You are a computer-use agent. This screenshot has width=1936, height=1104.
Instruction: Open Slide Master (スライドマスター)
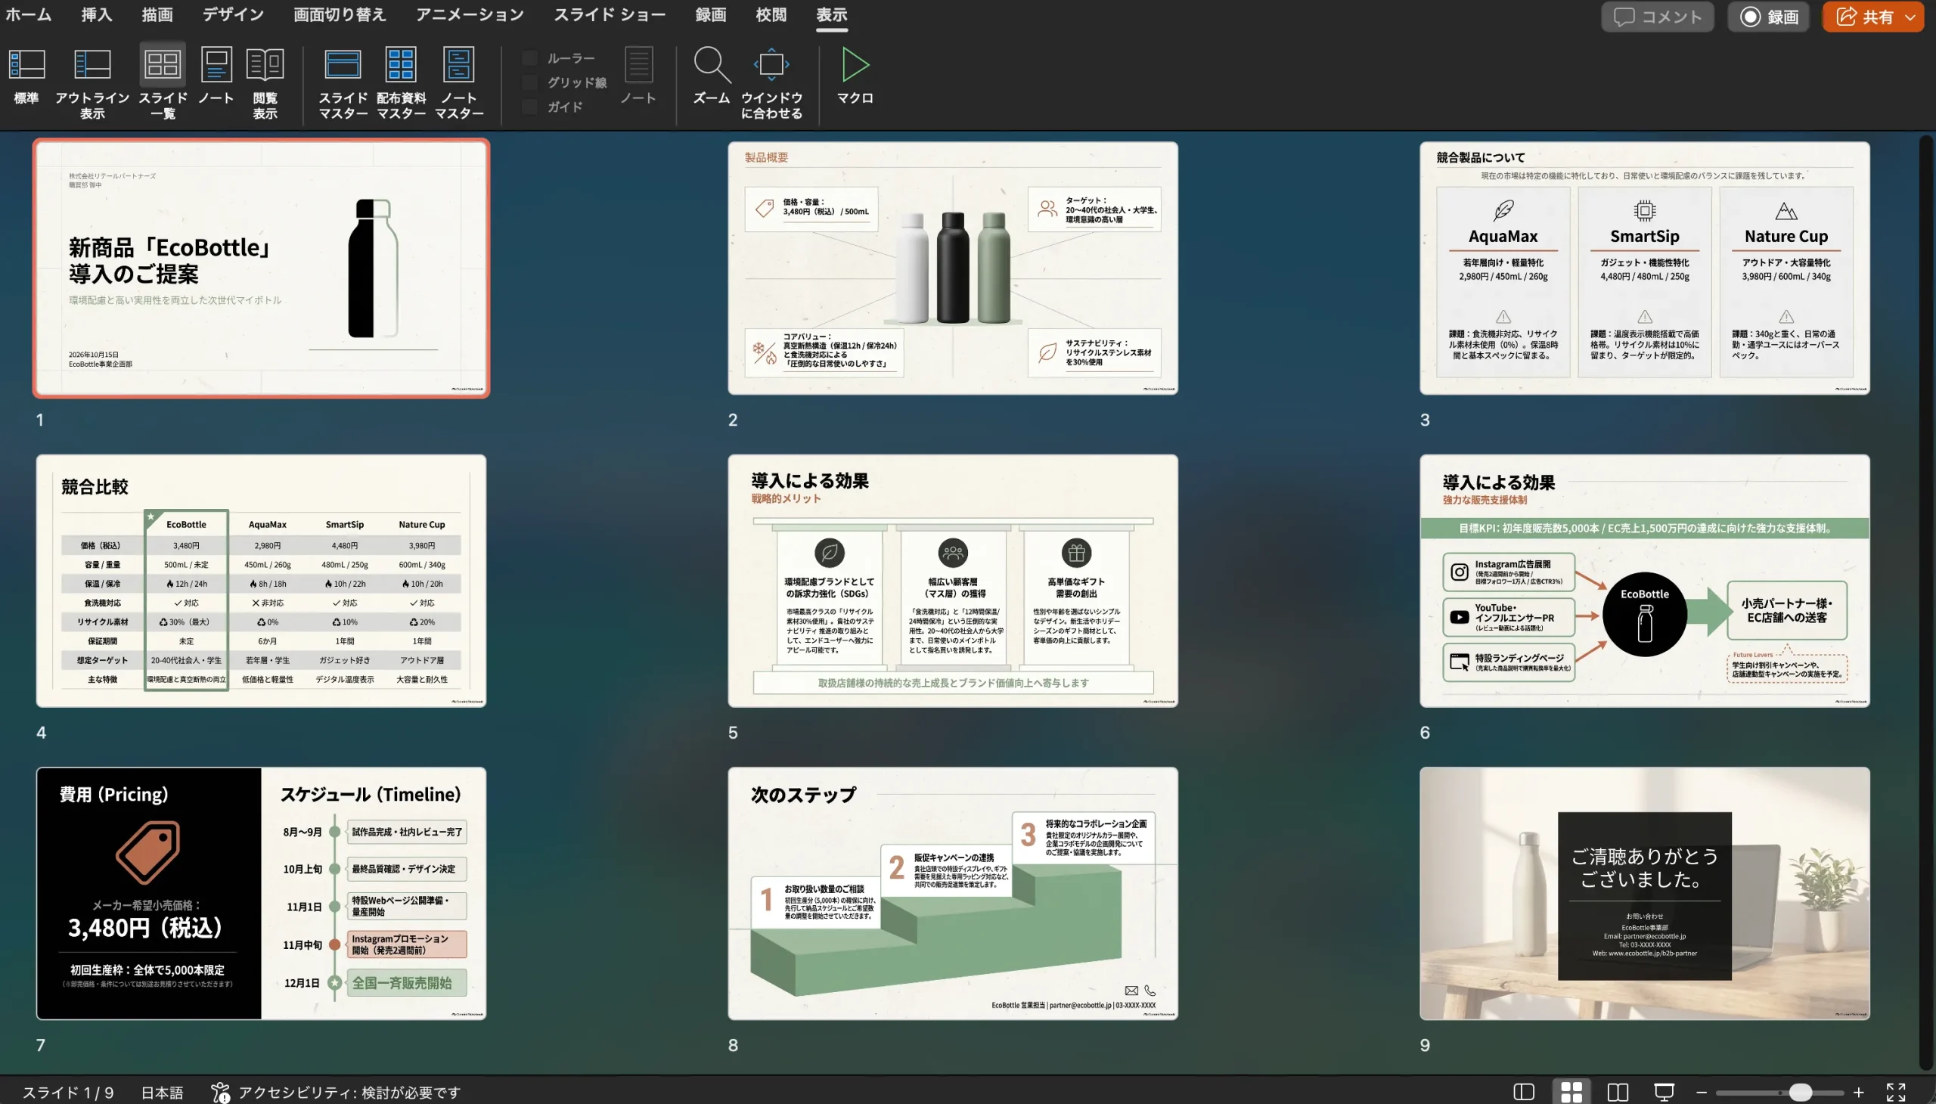pos(343,82)
